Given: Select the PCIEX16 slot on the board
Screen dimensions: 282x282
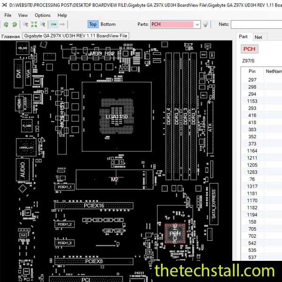Looking at the screenshot, I should coord(94,205).
